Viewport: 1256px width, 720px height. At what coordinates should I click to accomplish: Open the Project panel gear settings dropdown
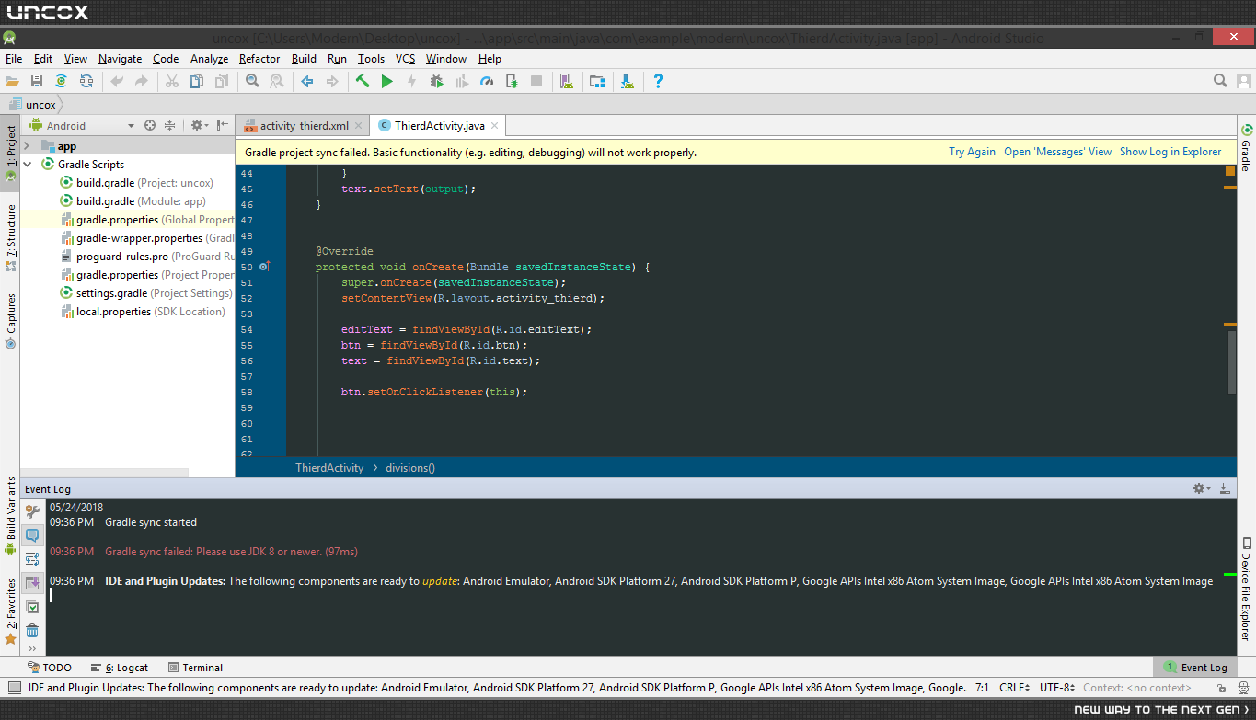(x=199, y=125)
